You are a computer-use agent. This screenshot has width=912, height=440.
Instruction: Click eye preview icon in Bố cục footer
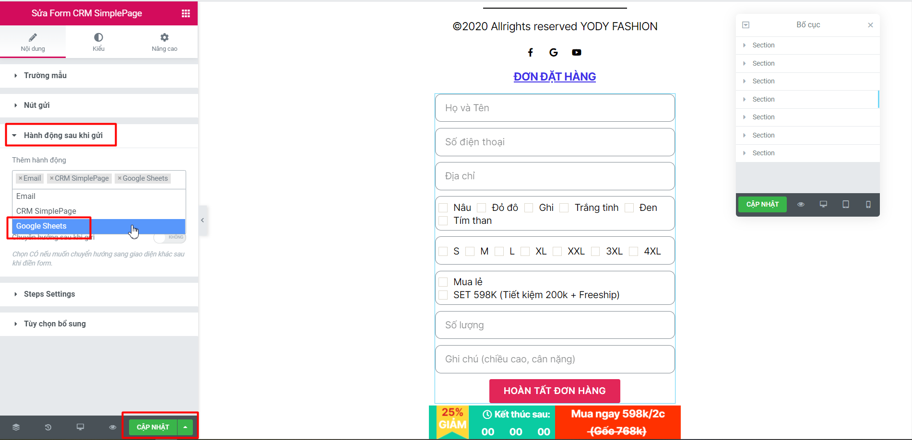[801, 205]
